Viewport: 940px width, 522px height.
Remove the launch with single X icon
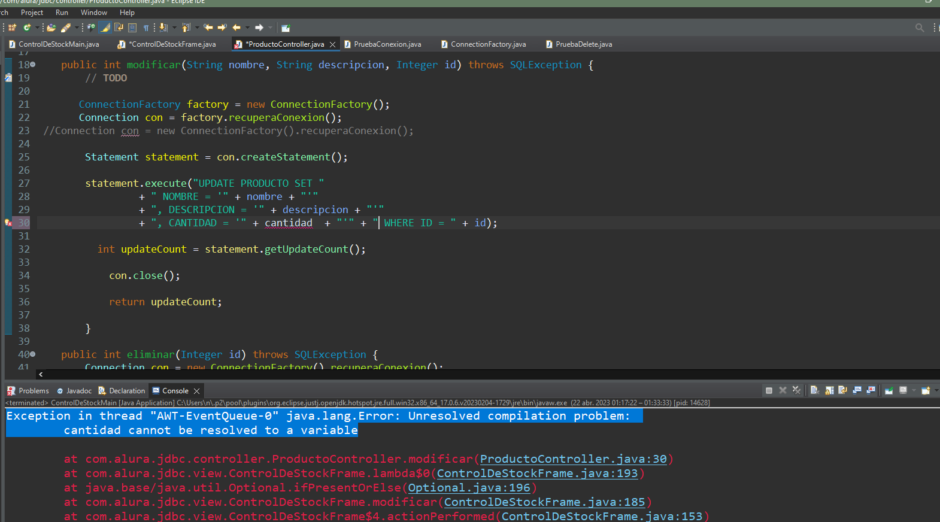coord(783,390)
